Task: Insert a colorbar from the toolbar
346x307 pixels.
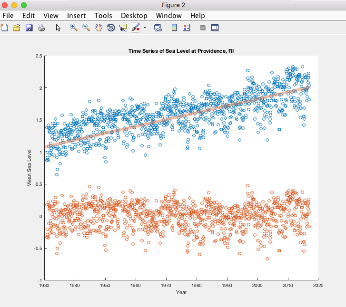Action: (x=174, y=28)
